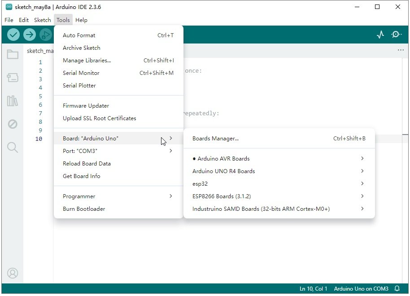Open the Serial Monitor magnifier icon
The height and width of the screenshot is (296, 410).
tap(397, 34)
